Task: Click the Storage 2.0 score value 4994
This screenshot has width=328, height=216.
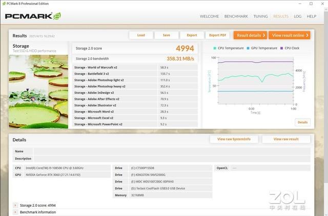Action: tap(185, 48)
